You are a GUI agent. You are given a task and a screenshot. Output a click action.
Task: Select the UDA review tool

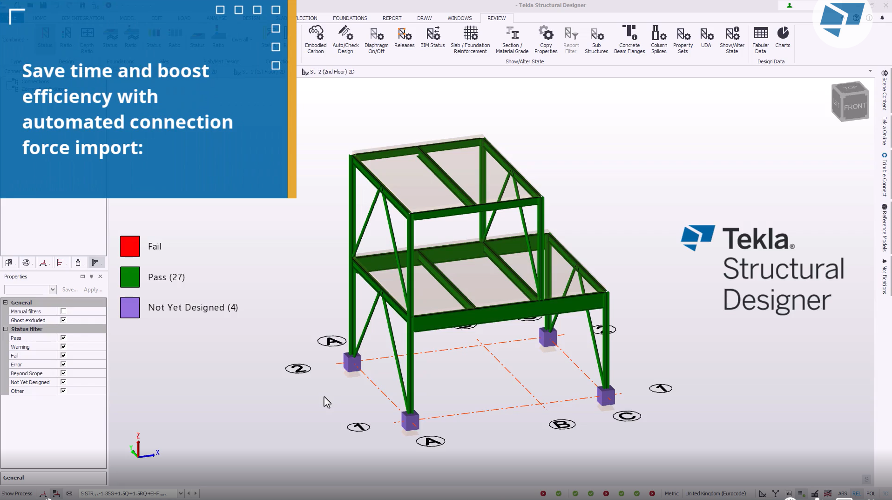pos(706,37)
